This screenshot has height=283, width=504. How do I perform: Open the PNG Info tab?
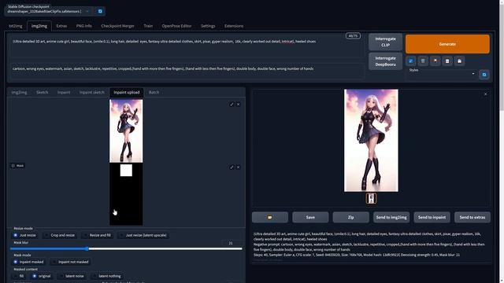coord(84,26)
